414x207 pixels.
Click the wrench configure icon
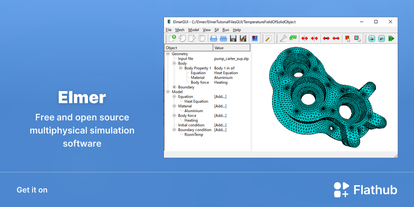(283, 38)
